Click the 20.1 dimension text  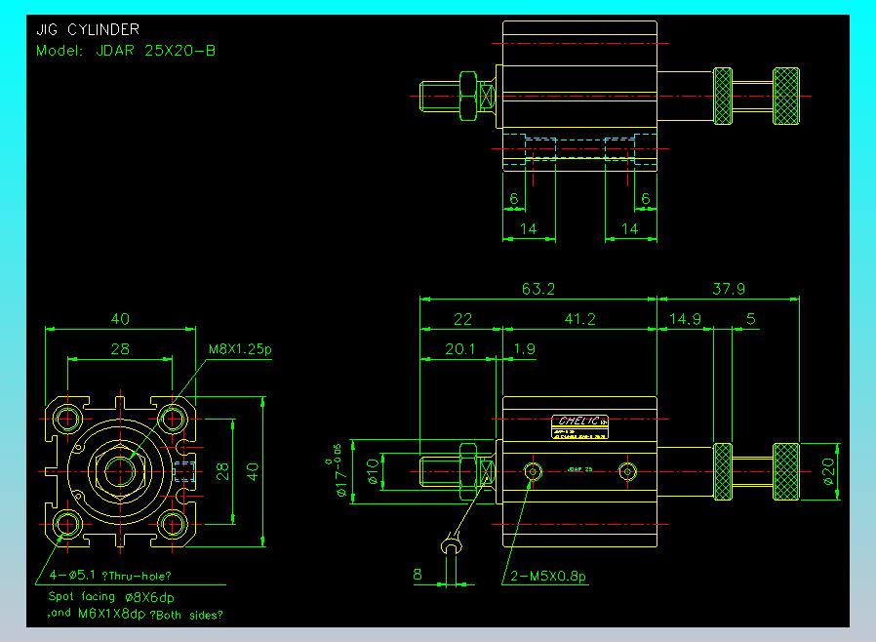[459, 349]
